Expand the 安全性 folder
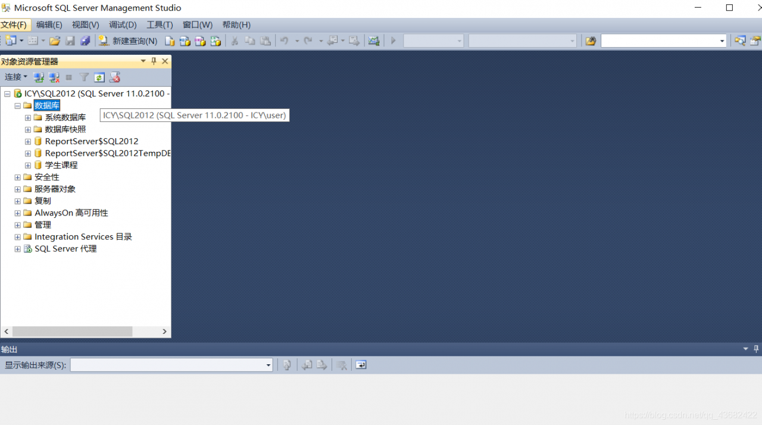The height and width of the screenshot is (425, 762). [17, 177]
